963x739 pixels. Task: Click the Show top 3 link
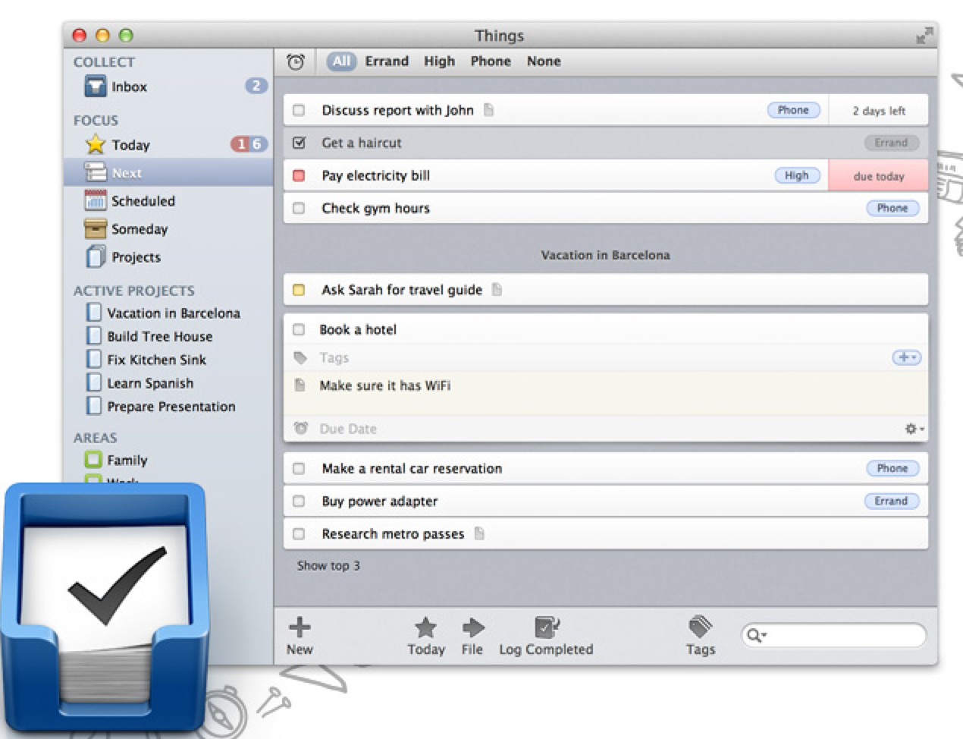coord(328,565)
